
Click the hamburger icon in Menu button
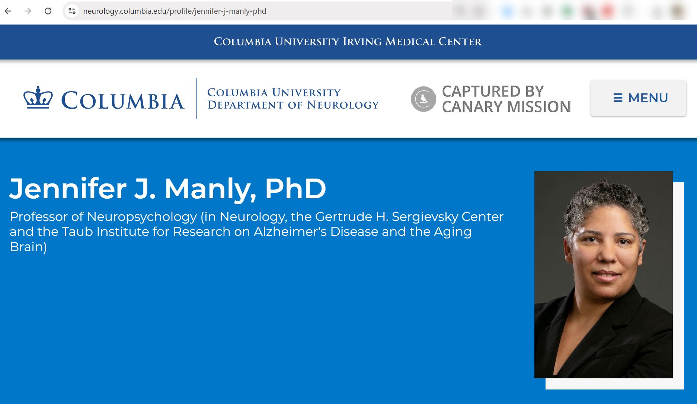[x=618, y=98]
